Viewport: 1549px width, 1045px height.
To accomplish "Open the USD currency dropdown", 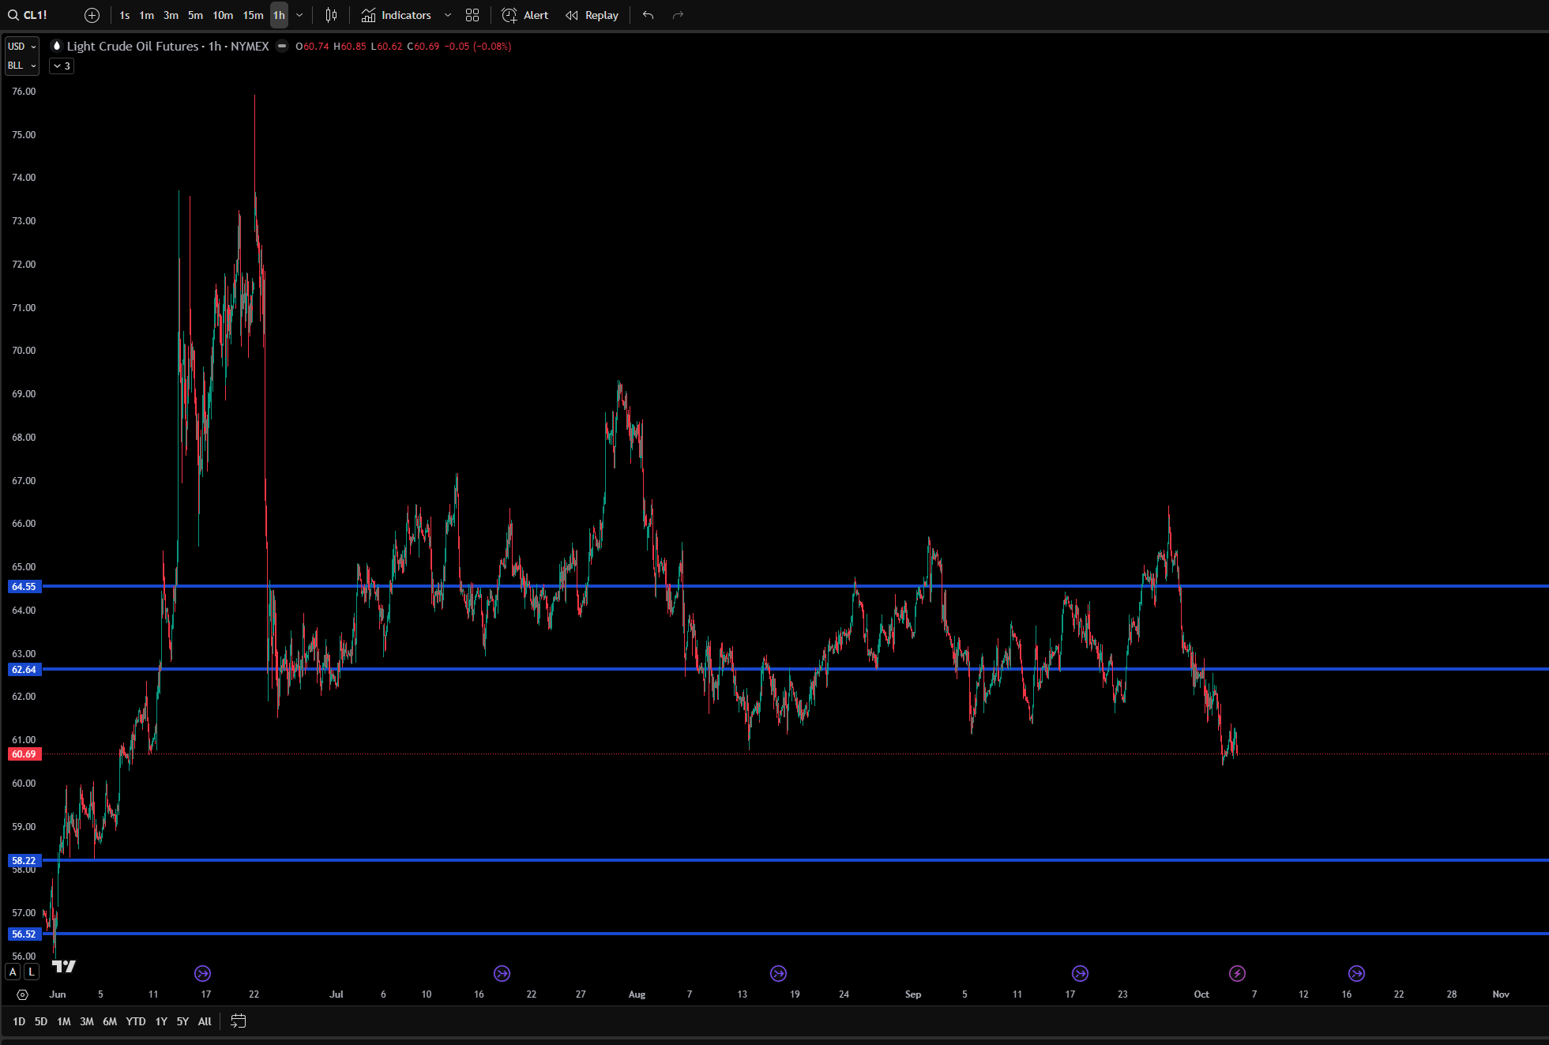I will 22,47.
